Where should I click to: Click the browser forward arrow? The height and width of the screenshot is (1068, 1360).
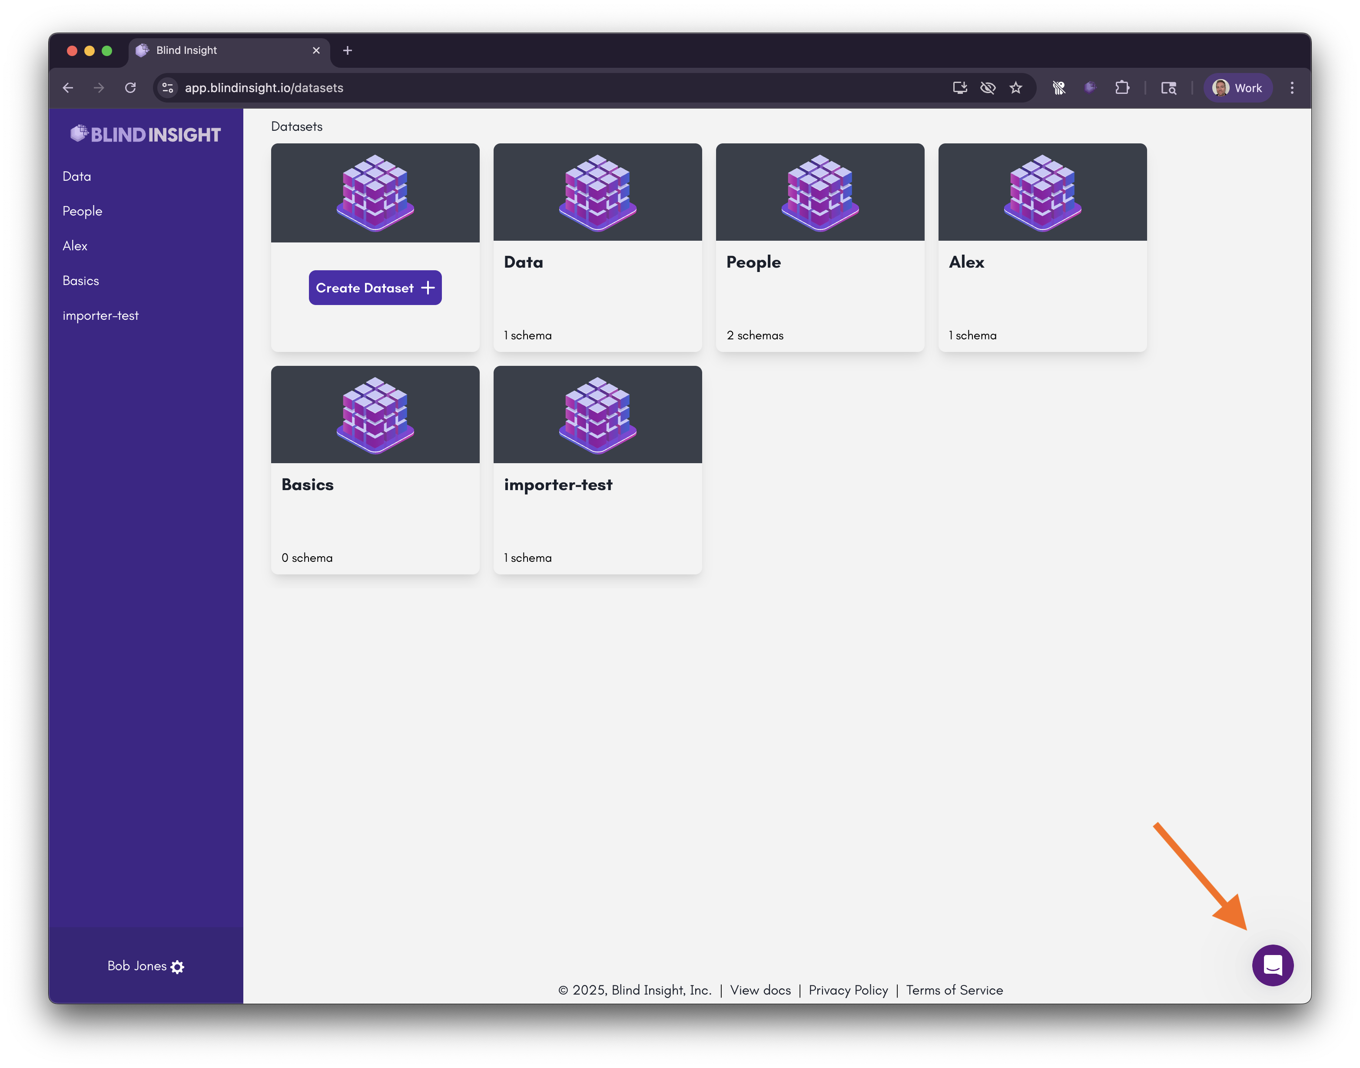[x=99, y=87]
